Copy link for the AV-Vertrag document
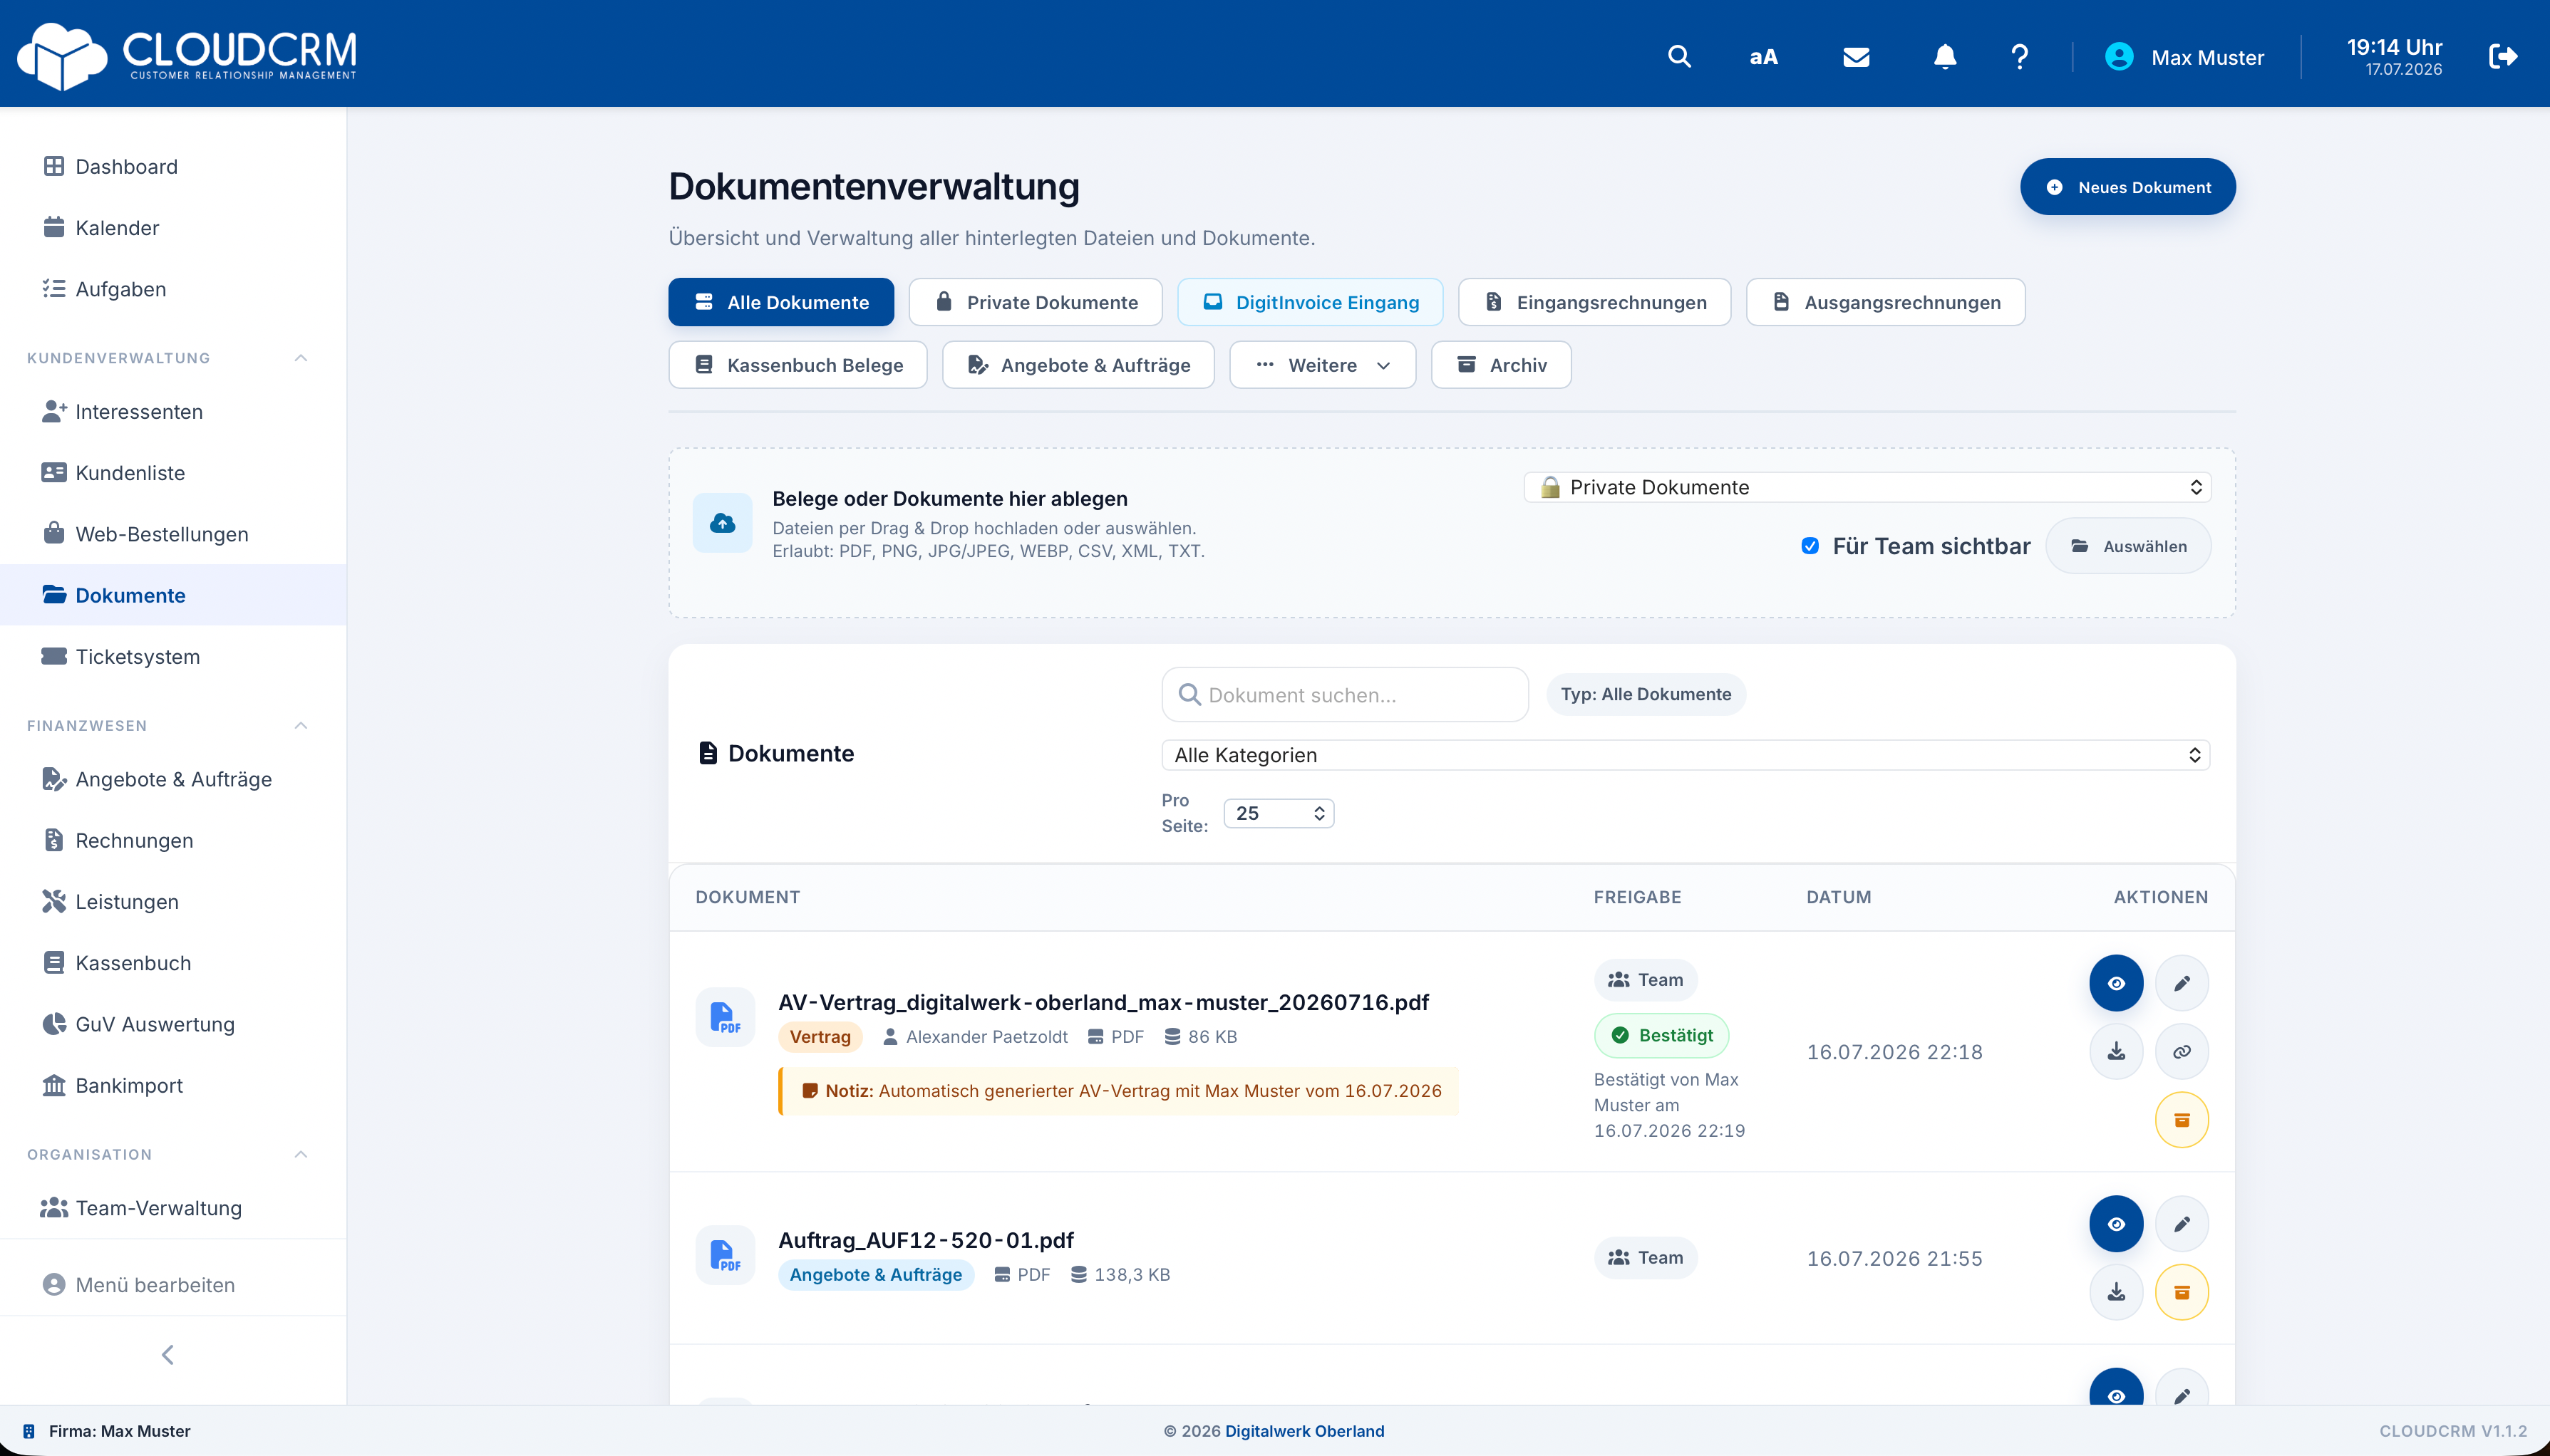2550x1456 pixels. (2182, 1051)
